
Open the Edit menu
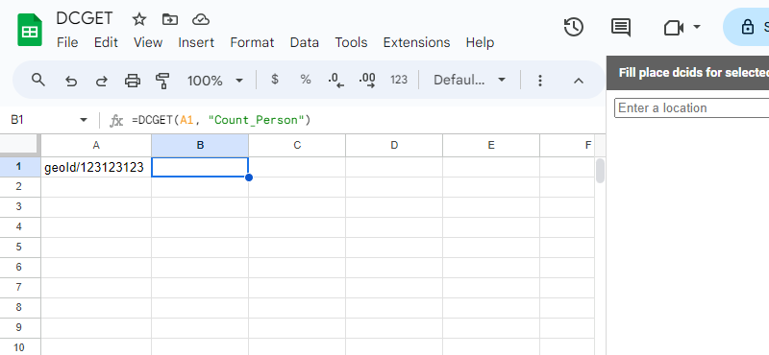pos(106,42)
